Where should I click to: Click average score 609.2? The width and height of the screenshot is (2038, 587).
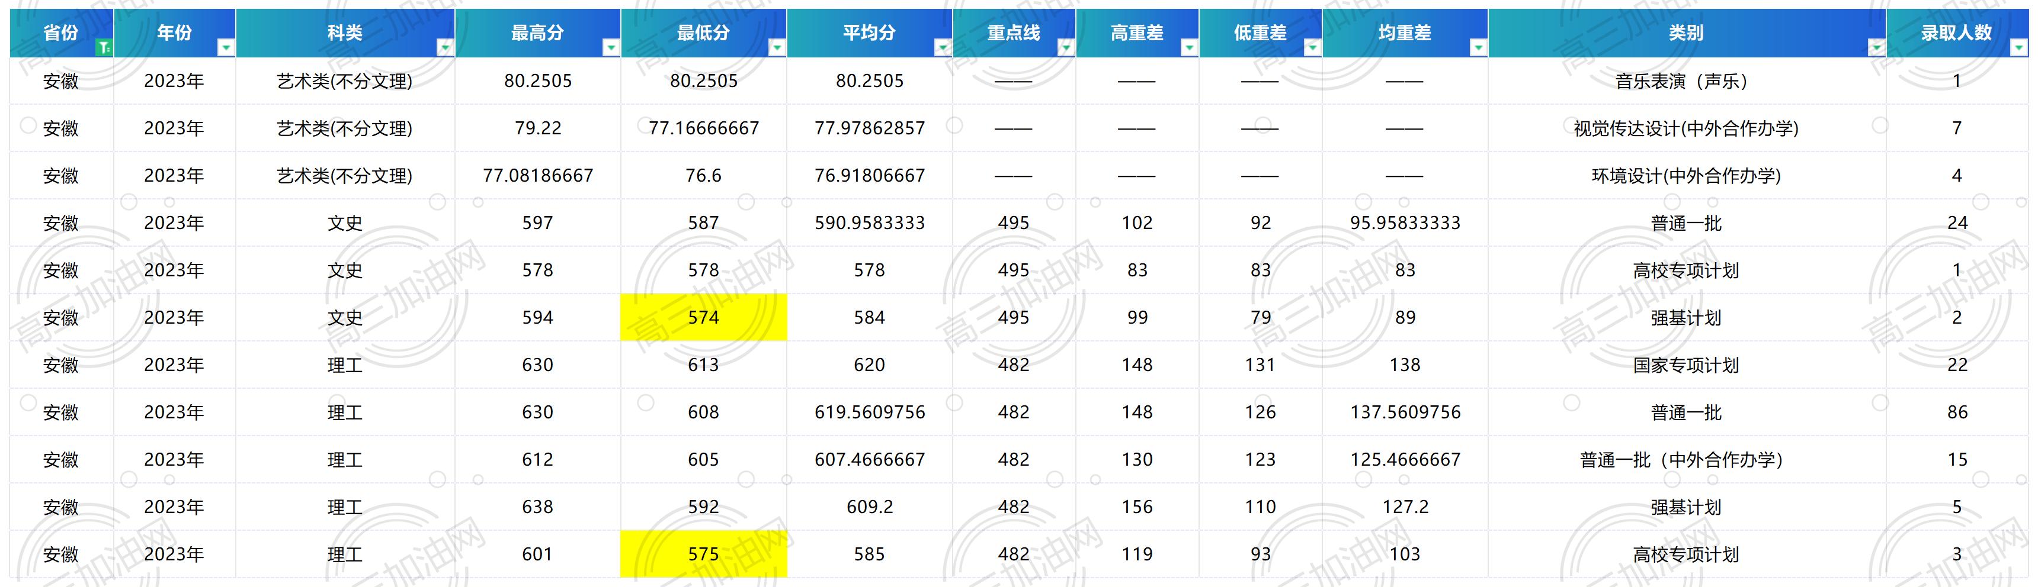(870, 507)
